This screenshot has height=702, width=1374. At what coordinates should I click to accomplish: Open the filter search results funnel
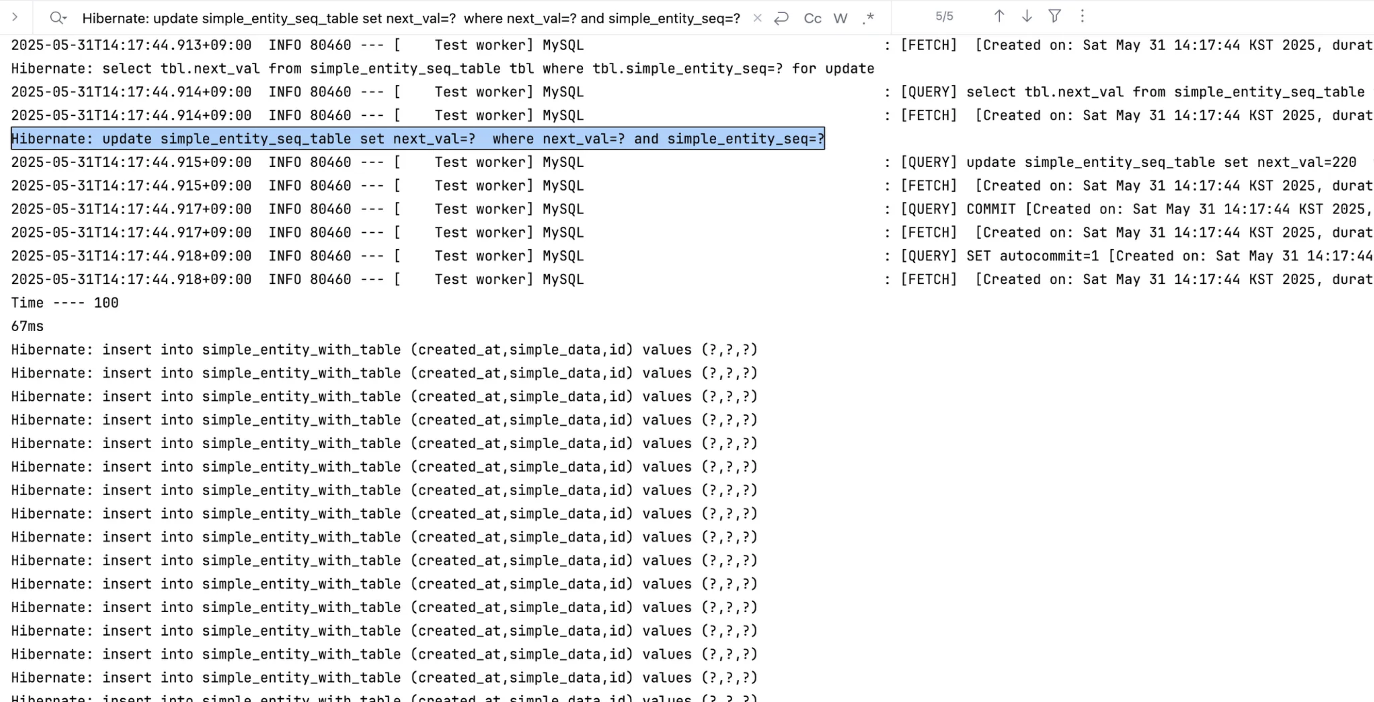click(1055, 16)
